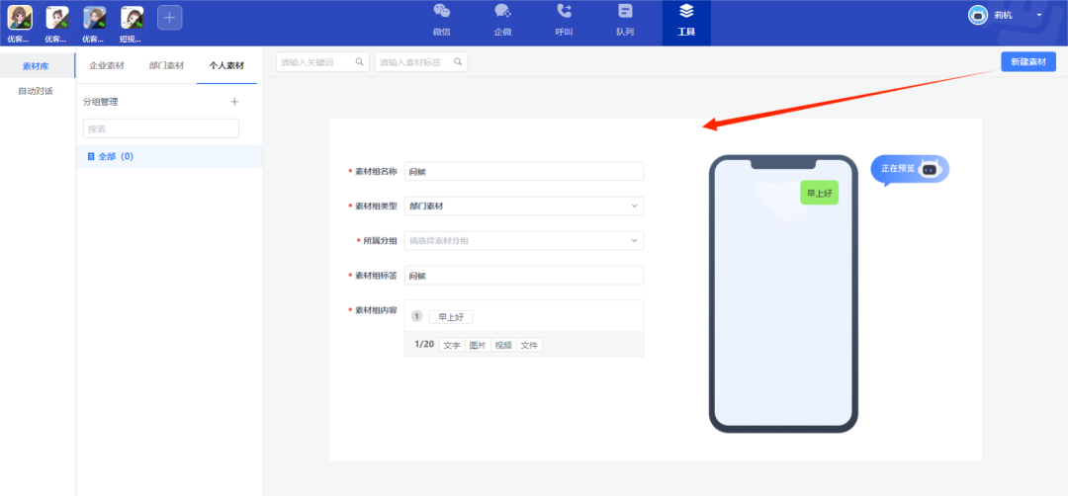Add 文件 file content

pos(529,345)
